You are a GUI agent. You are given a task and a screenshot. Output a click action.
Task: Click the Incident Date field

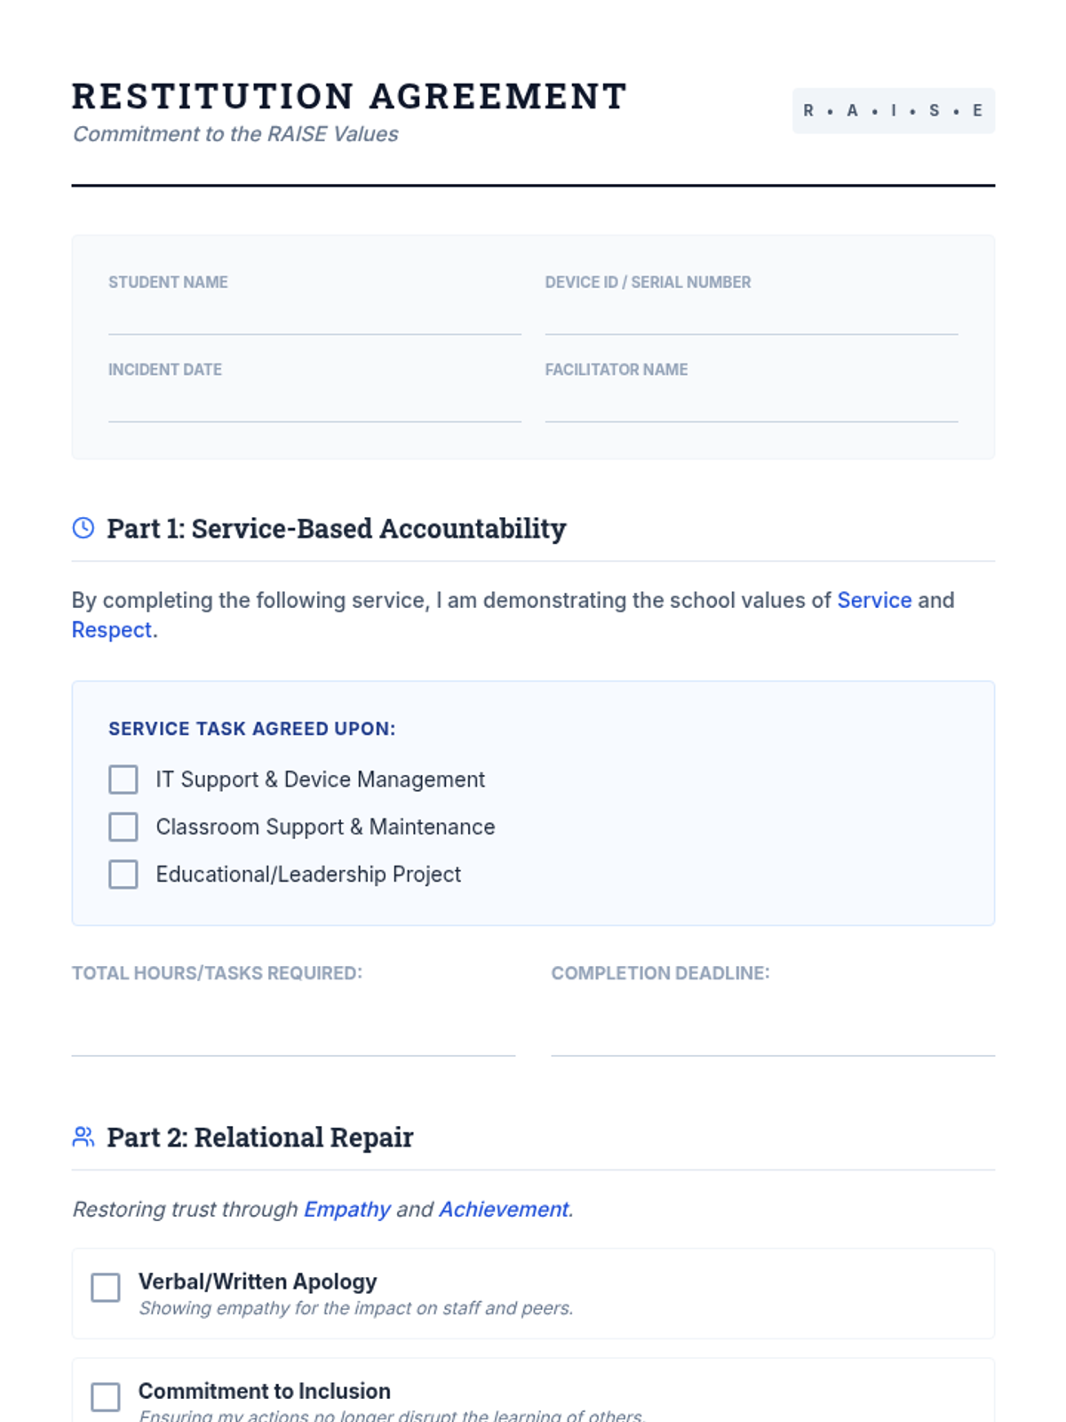click(x=314, y=405)
